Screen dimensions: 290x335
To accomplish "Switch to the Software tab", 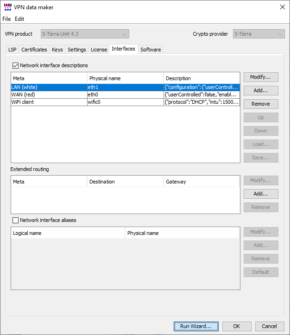I will click(x=151, y=50).
